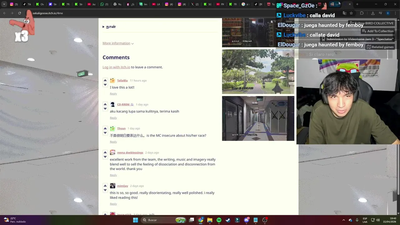Viewport: 400px width, 225px height.
Task: Click TailaBlu's avatar icon
Action: click(x=112, y=80)
